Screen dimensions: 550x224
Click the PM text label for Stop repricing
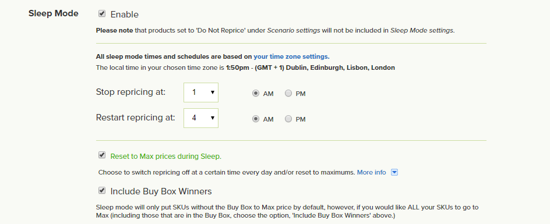click(301, 94)
